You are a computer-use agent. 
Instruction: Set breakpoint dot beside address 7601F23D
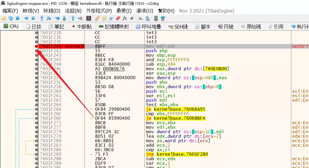(36, 33)
